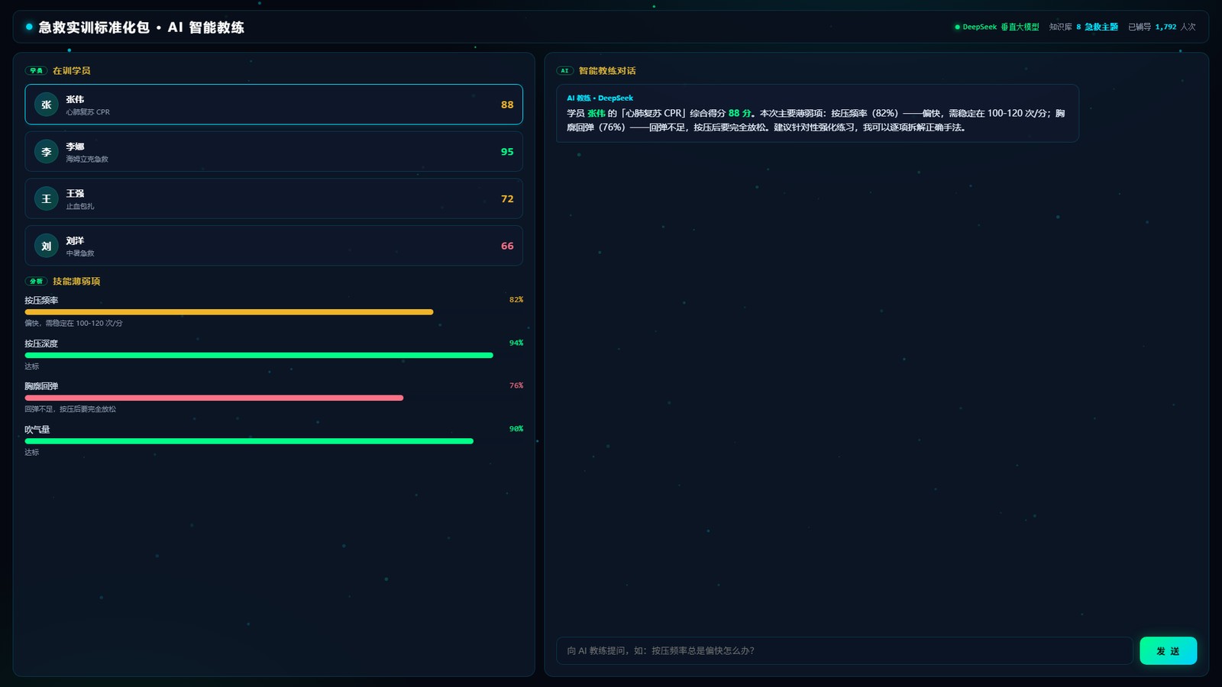Click the 按压频率 skill label

(41, 300)
